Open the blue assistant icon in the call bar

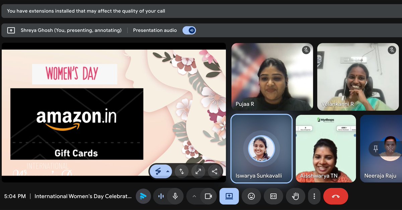(x=143, y=196)
